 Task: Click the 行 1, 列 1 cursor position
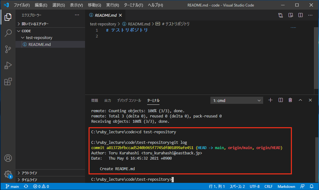coord(217,186)
